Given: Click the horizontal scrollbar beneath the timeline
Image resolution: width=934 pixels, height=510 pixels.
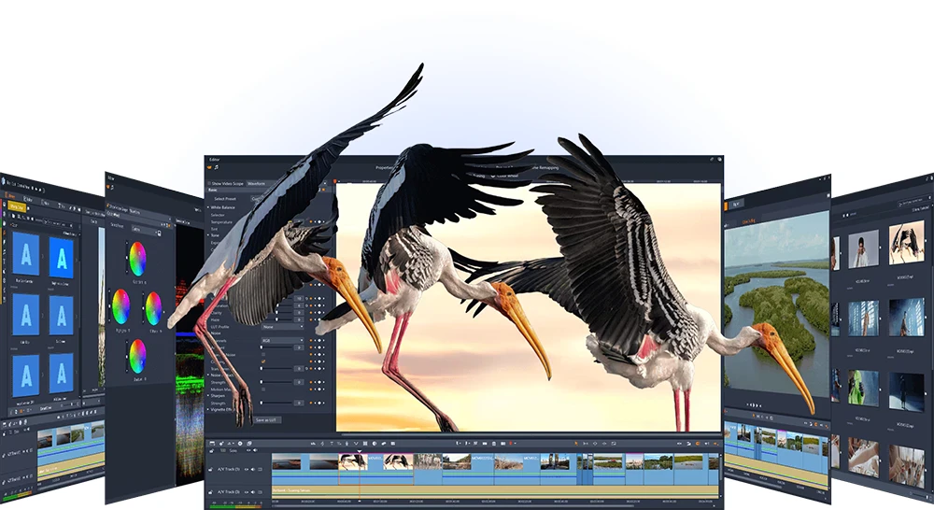Looking at the screenshot, I should 453,506.
